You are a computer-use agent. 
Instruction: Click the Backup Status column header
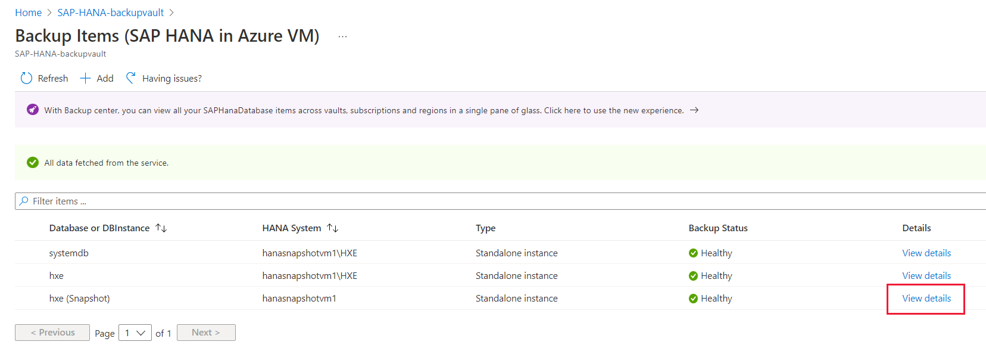tap(718, 228)
